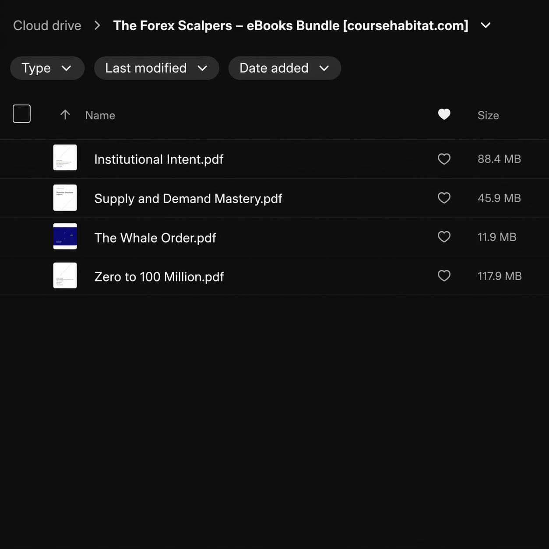
Task: Favorite Supply and Demand Mastery.pdf
Action: click(x=444, y=198)
